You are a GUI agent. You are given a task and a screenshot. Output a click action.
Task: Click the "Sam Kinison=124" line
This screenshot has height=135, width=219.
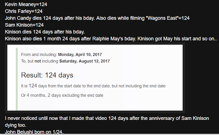click(x=24, y=25)
